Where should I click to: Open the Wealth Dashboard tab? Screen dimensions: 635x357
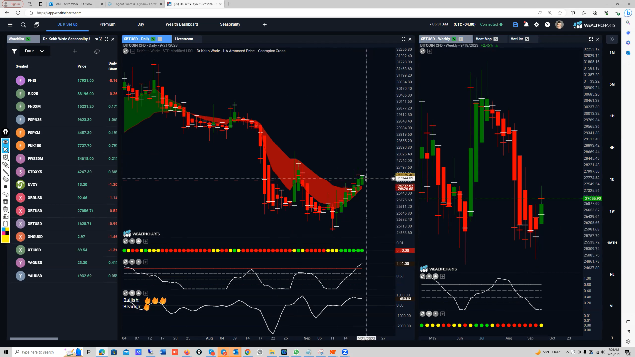click(182, 24)
